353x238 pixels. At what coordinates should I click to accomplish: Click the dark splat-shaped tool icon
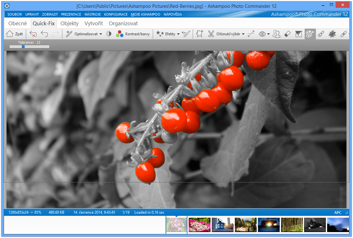pos(332,34)
